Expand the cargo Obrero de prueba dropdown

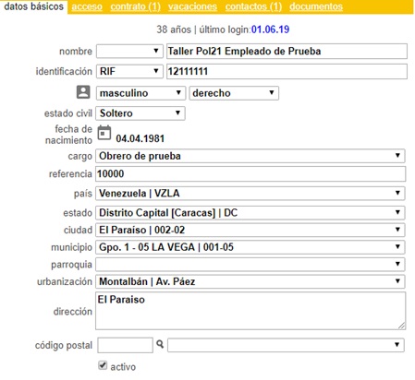(x=250, y=156)
